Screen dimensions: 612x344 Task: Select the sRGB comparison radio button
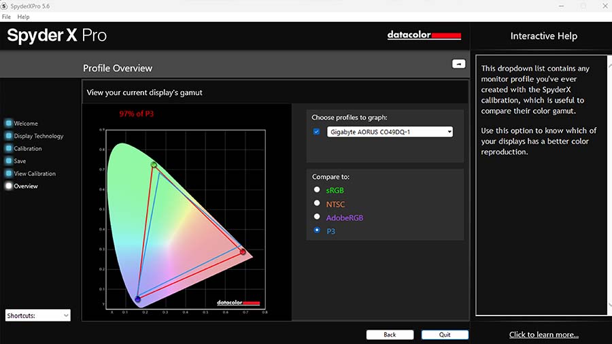pyautogui.click(x=317, y=190)
